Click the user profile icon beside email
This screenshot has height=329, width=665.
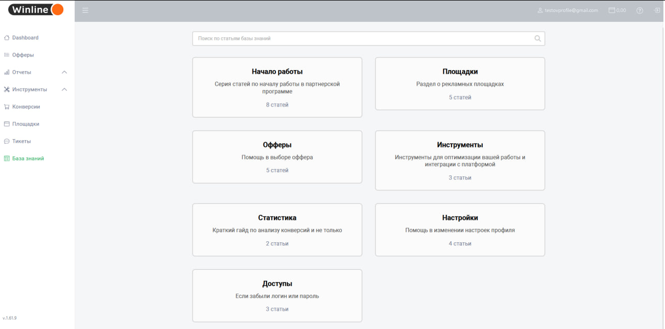(x=540, y=10)
